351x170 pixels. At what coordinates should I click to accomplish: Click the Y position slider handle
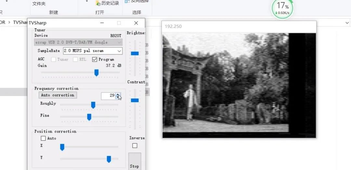point(109,159)
